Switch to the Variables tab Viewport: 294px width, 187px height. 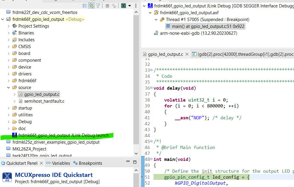point(58,163)
